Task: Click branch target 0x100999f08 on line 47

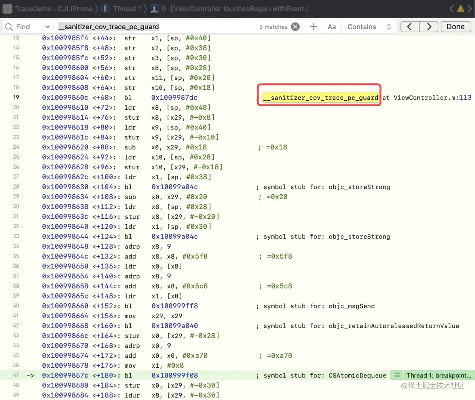Action: 175,376
